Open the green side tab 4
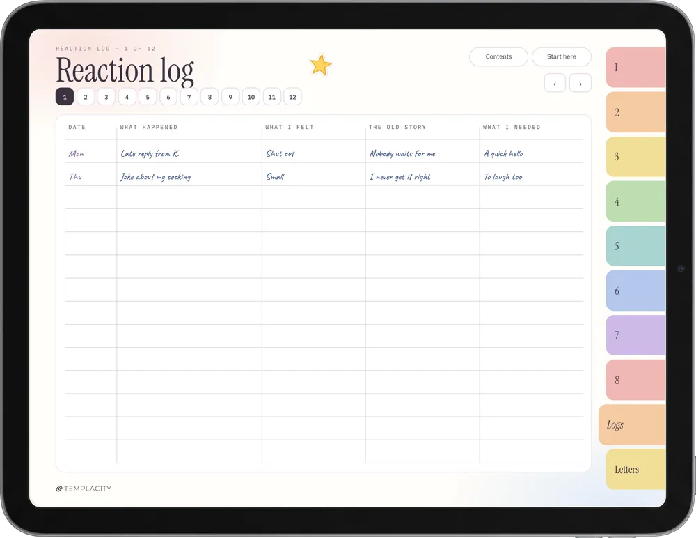This screenshot has width=696, height=538. coord(635,201)
